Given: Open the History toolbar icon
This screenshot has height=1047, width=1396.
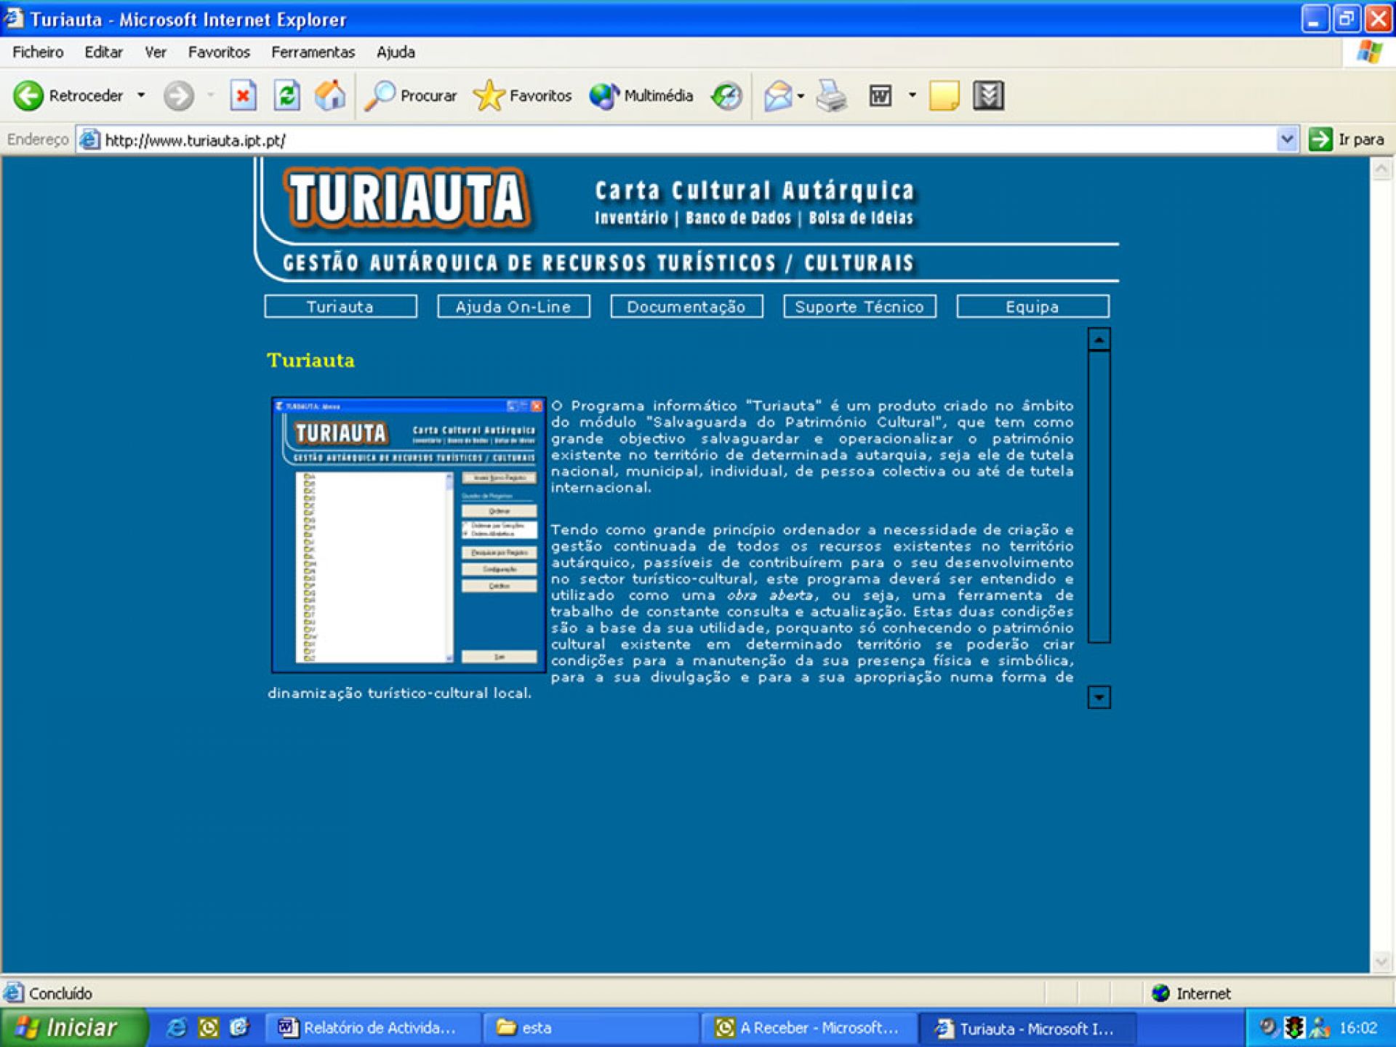Looking at the screenshot, I should click(x=726, y=95).
